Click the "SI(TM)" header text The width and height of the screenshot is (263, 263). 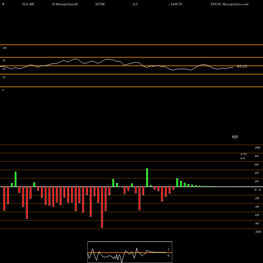(100, 4)
